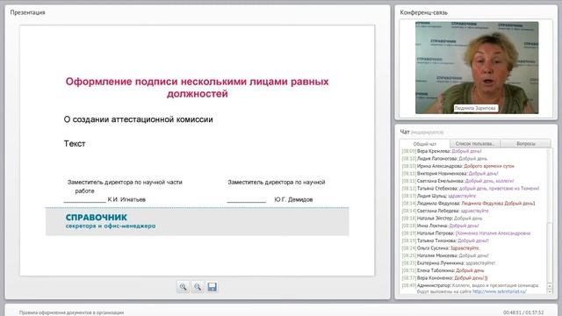562x316 pixels.
Task: Click the text О создании аттестационной комиссии
Action: pos(139,119)
